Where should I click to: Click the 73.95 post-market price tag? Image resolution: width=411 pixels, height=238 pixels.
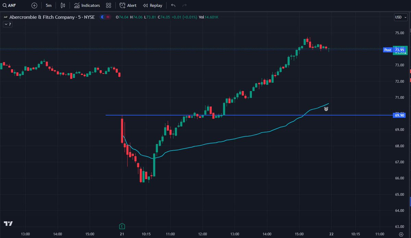(x=400, y=50)
